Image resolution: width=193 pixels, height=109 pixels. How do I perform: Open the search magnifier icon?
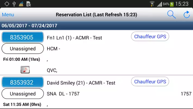point(172,15)
